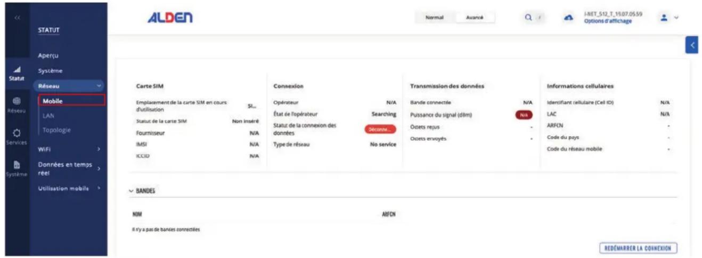The image size is (702, 258).
Task: Click the Connexion heading
Action: pos(288,86)
